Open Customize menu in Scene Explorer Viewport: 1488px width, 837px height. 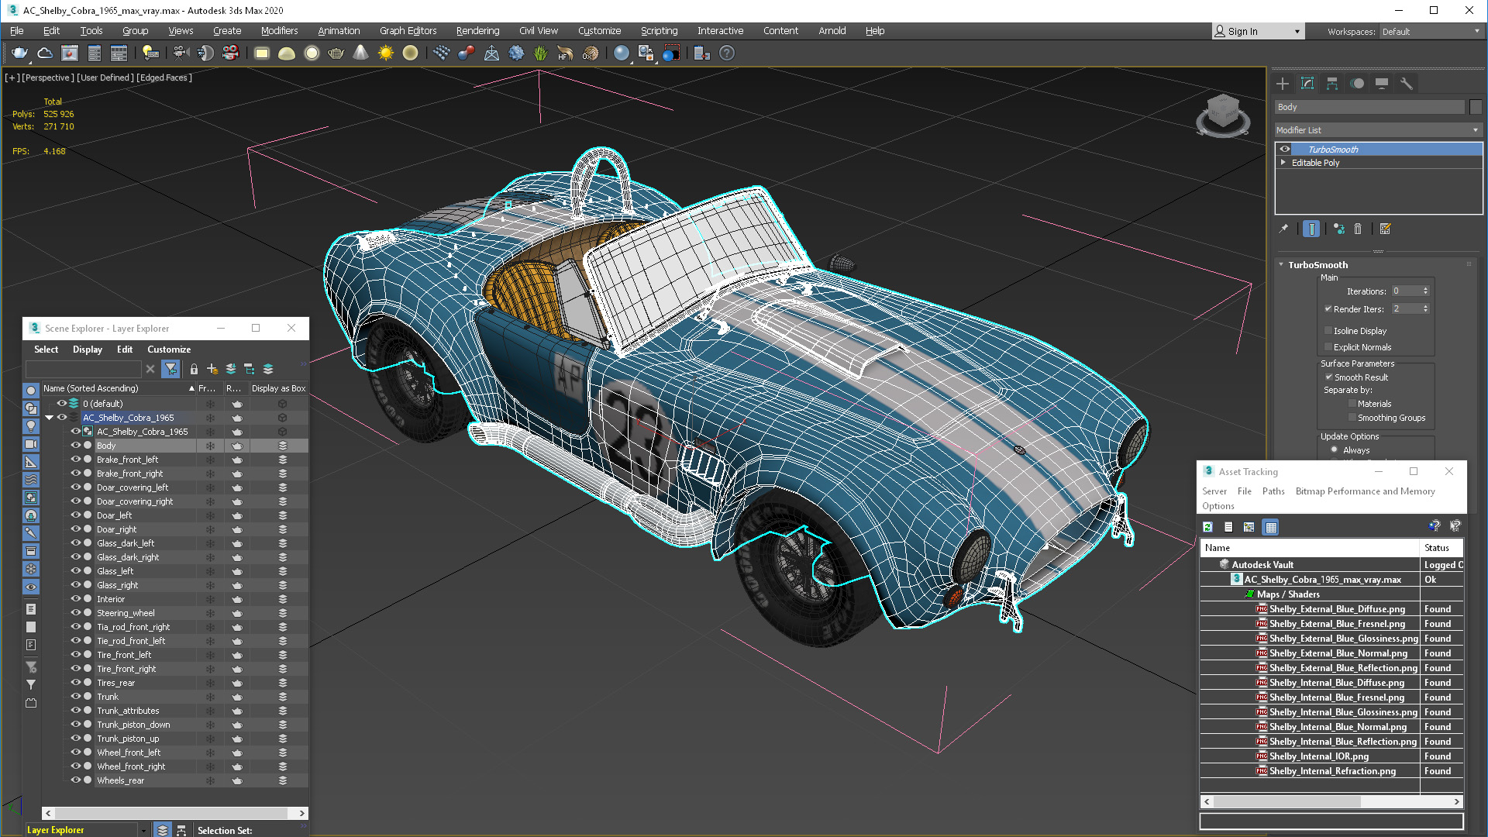pos(169,350)
